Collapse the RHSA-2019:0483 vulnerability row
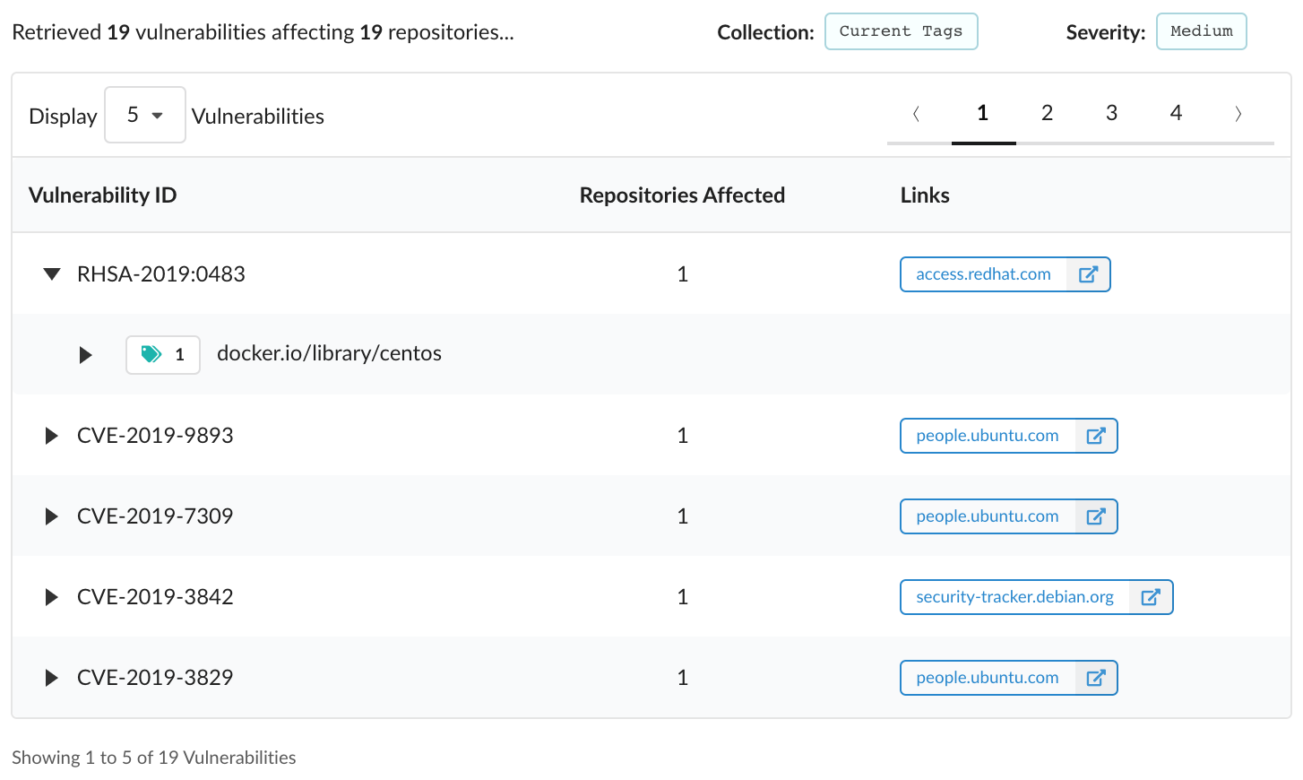 [x=52, y=274]
